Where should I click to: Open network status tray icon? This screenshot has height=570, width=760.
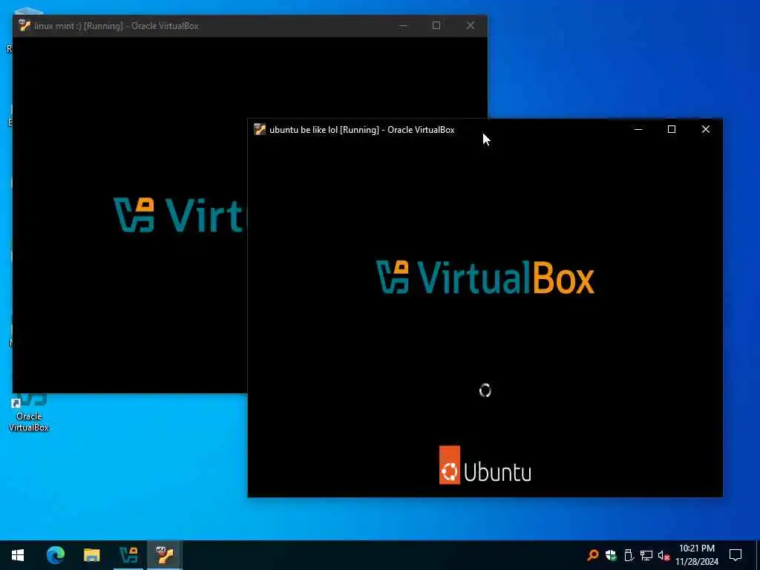click(646, 555)
